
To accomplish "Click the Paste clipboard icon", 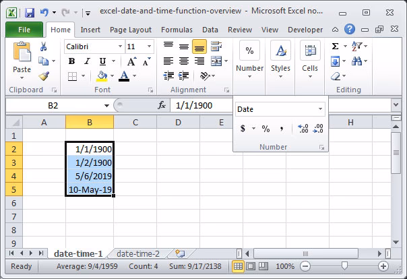I will coord(22,52).
